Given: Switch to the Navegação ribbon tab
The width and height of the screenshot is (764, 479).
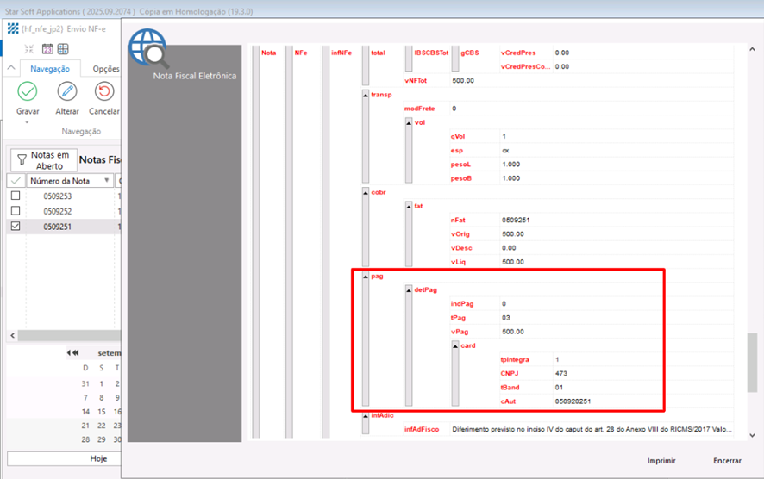Looking at the screenshot, I should click(50, 69).
